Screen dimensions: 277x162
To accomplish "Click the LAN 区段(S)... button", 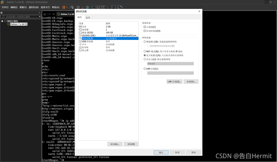I will click(174, 81).
